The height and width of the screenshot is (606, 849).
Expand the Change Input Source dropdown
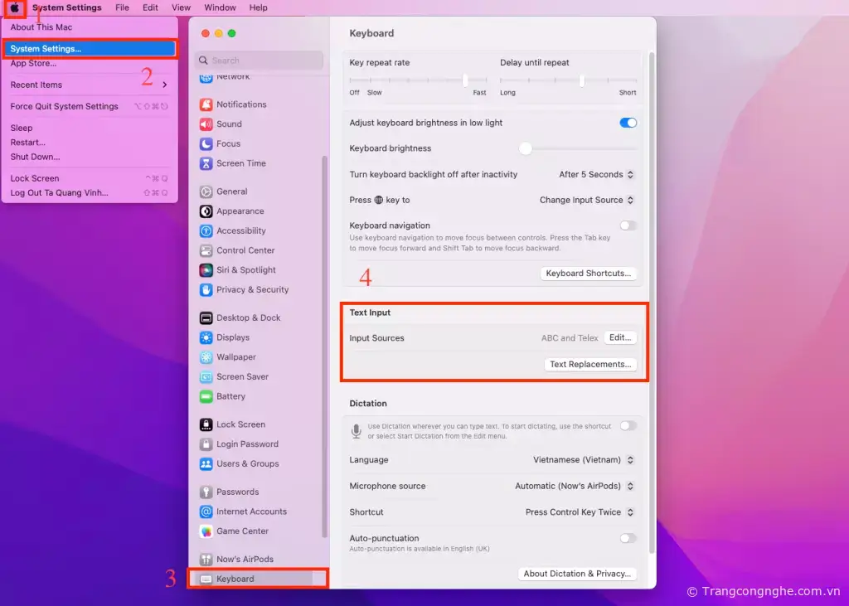click(586, 200)
